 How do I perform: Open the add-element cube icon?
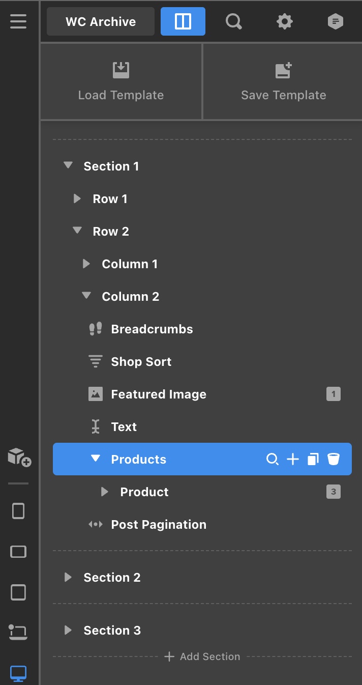tap(19, 457)
